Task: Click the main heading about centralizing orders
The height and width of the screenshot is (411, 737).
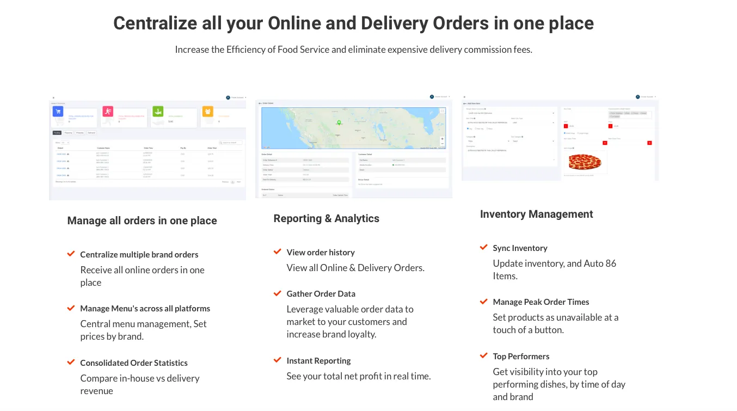Action: 354,23
